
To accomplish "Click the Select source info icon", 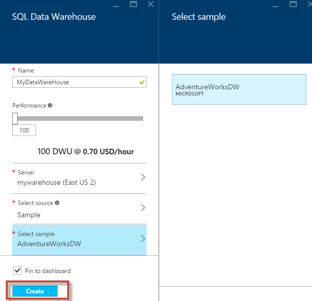I will pos(57,203).
